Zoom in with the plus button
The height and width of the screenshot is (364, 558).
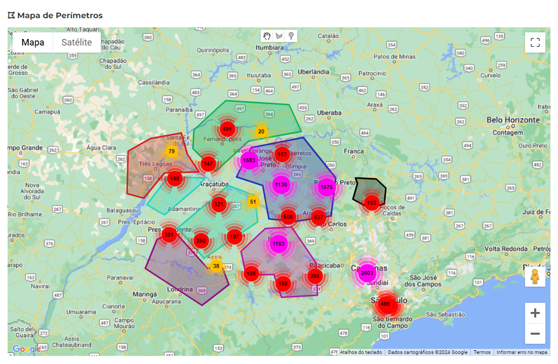coord(535,313)
